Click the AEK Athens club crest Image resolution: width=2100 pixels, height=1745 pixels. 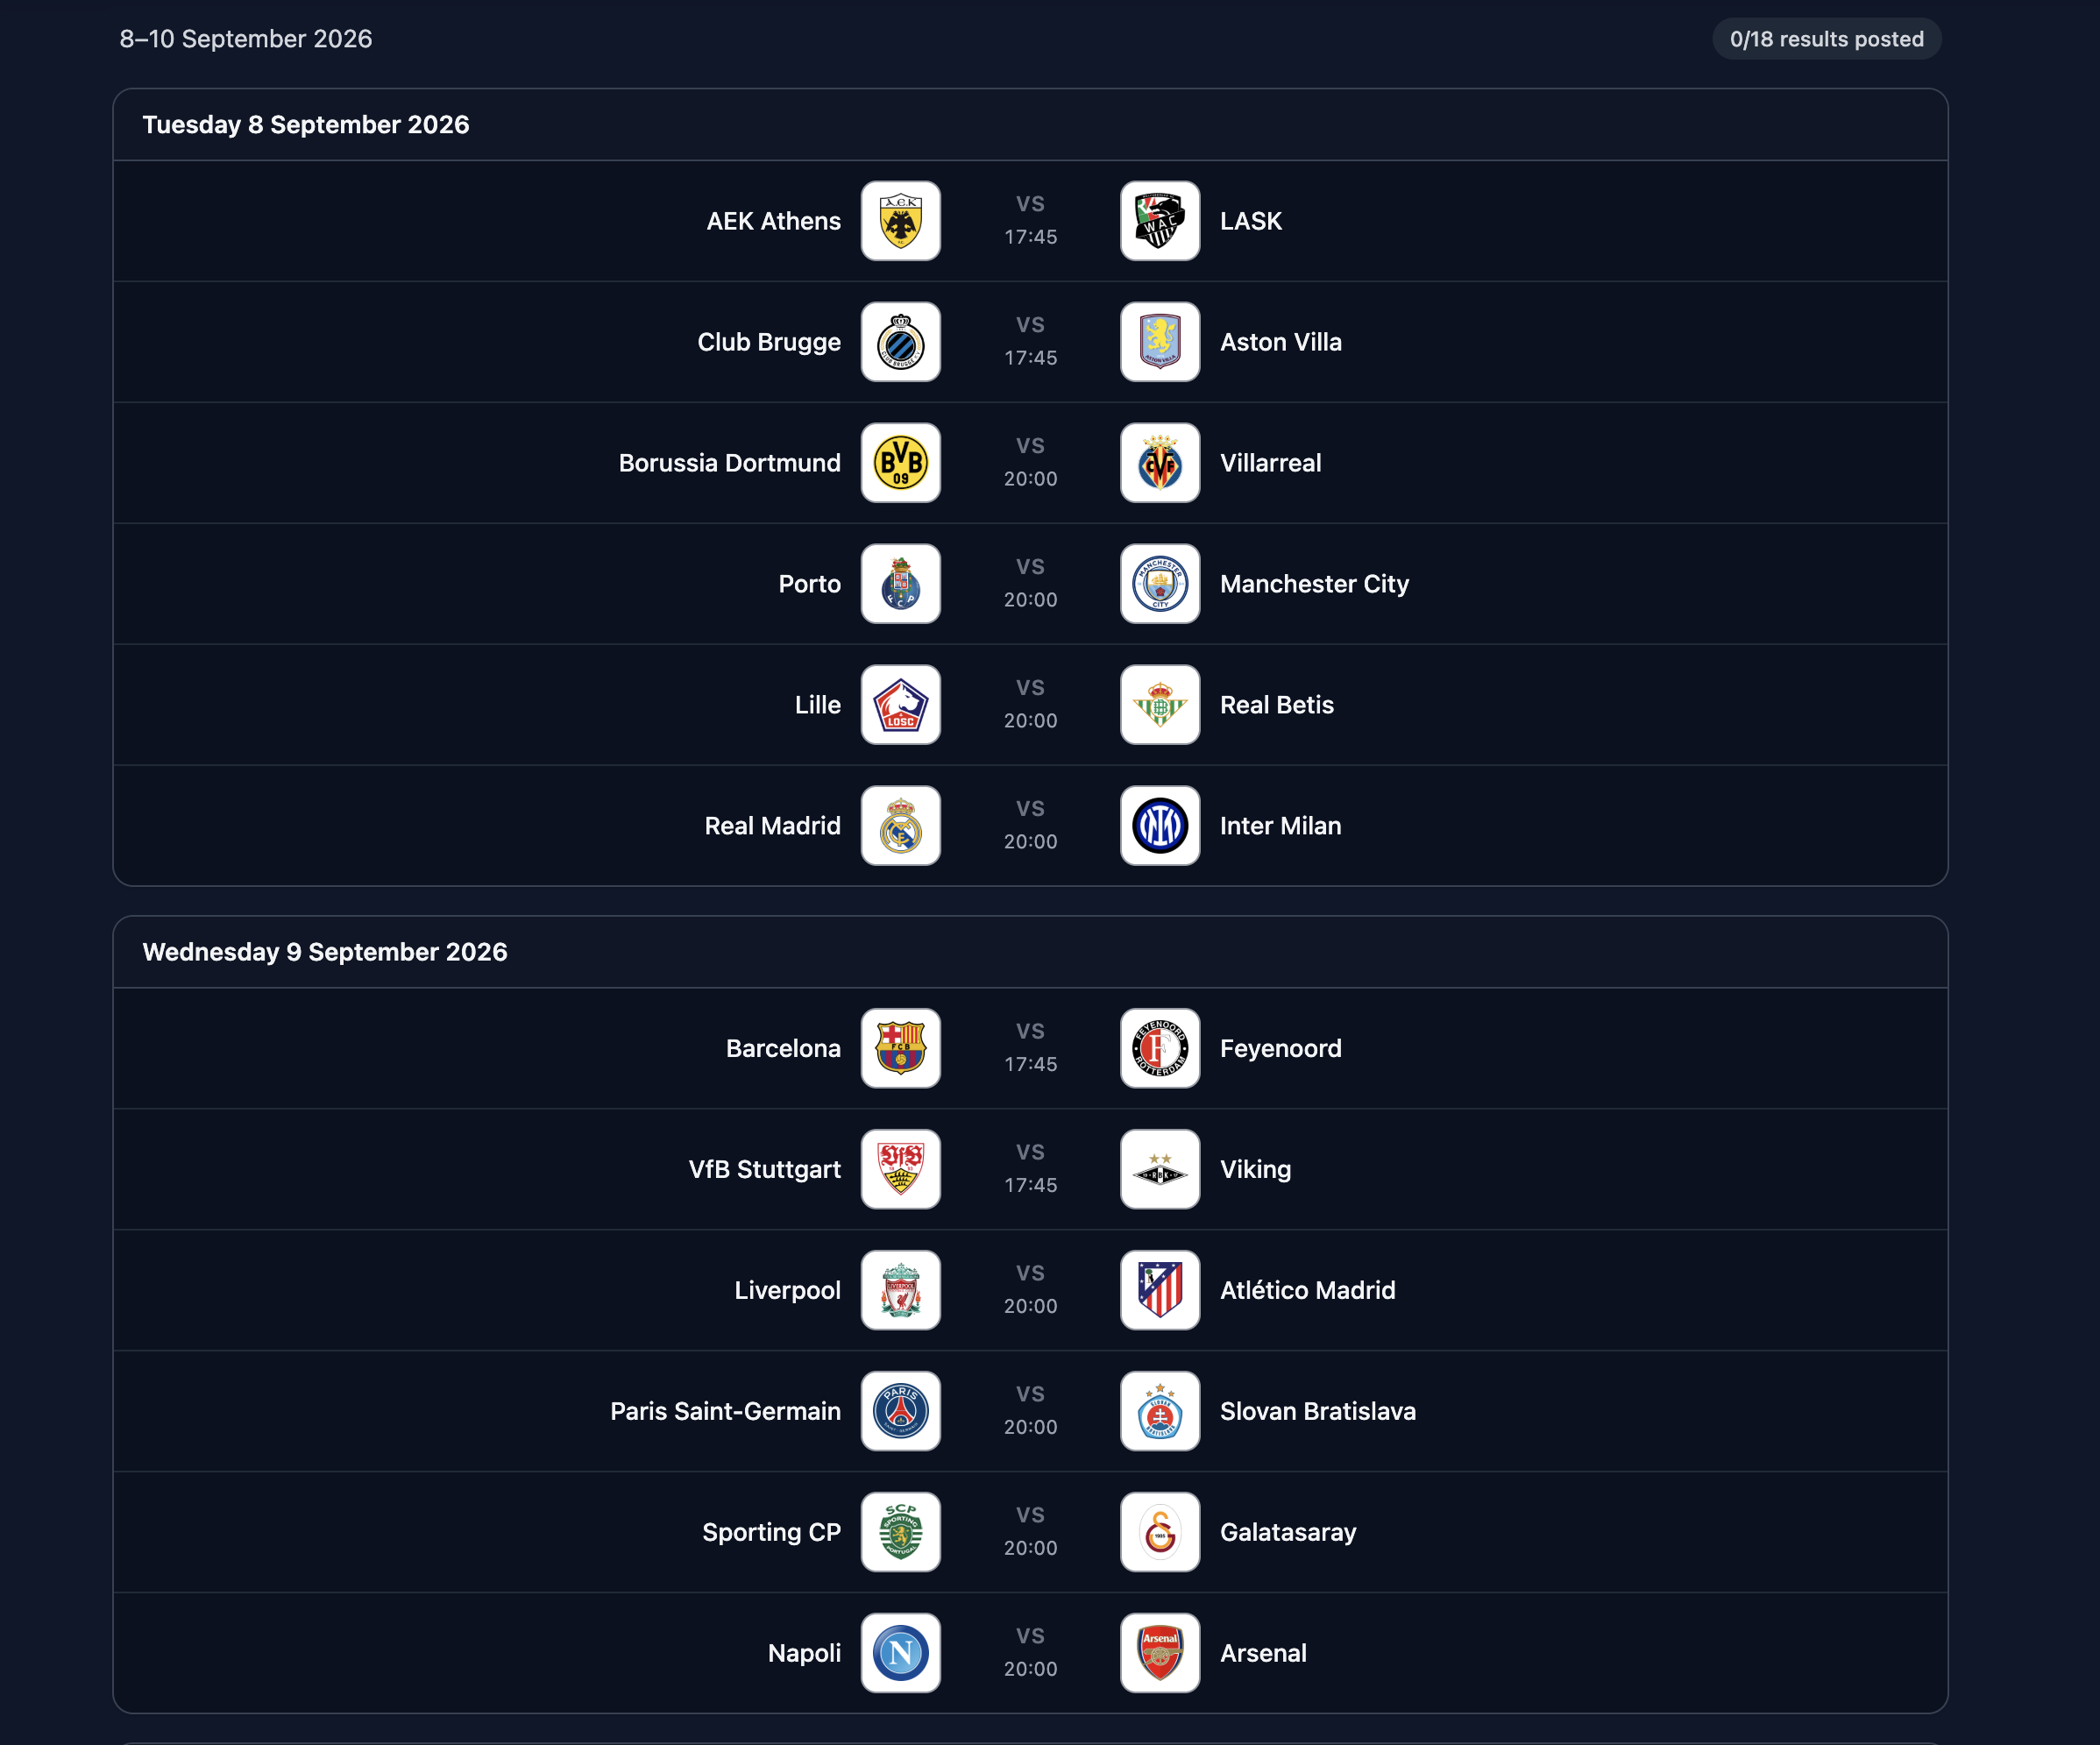click(x=900, y=221)
